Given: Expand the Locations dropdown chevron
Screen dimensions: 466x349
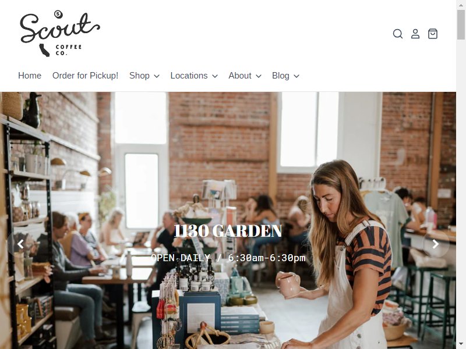Looking at the screenshot, I should [215, 76].
